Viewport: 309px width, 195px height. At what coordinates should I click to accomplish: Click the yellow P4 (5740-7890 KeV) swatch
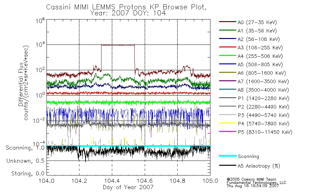pyautogui.click(x=228, y=123)
